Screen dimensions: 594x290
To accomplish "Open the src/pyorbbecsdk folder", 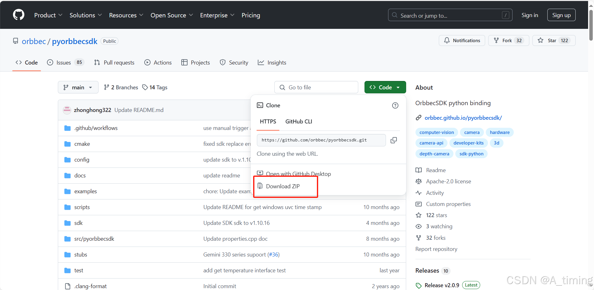I will click(x=94, y=239).
